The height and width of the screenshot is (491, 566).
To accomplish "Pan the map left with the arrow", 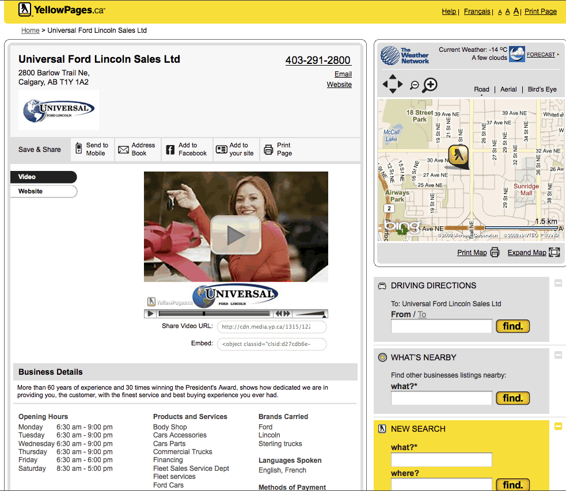I will coord(385,84).
